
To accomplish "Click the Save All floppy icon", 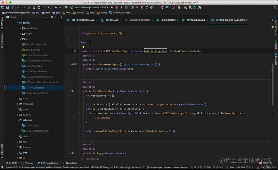I will tap(7, 7).
